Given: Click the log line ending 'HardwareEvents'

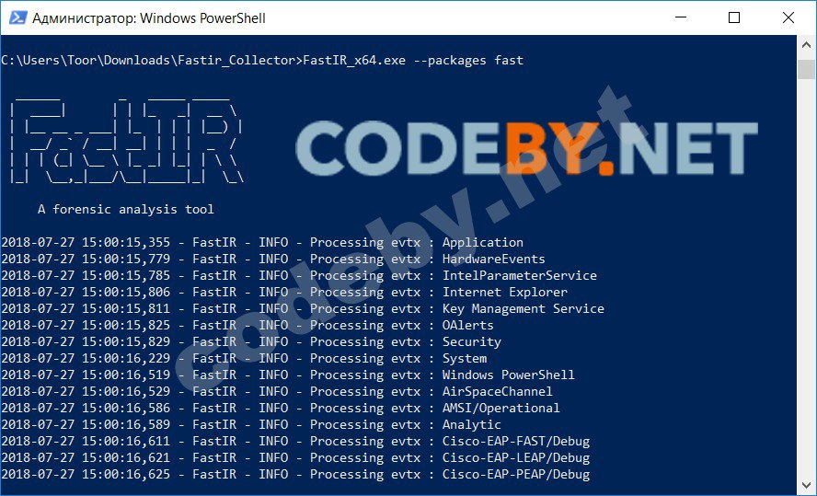Looking at the screenshot, I should coord(273,259).
